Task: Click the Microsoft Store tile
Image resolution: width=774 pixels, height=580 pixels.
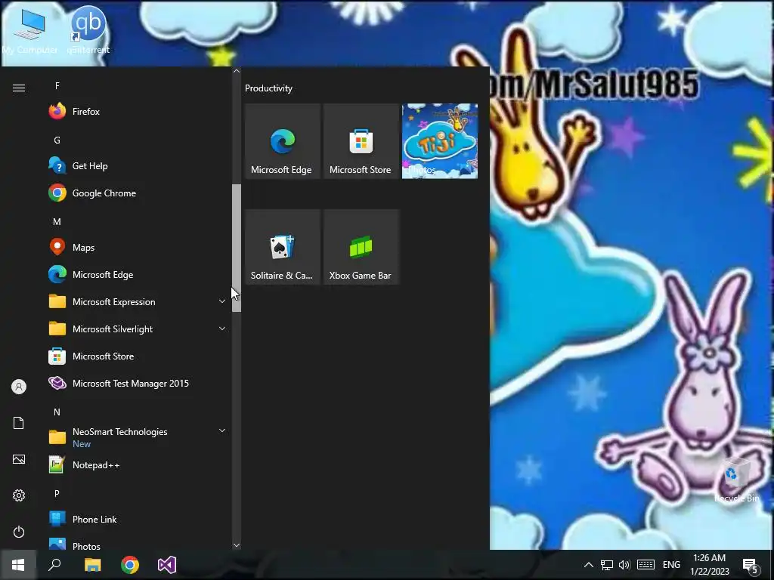Action: 361,141
